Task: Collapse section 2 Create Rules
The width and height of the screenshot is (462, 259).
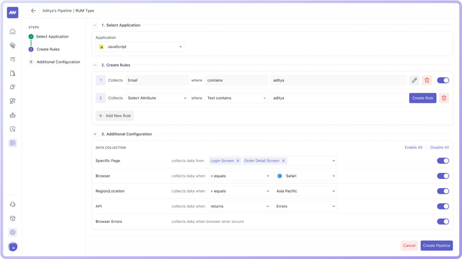Action: pos(95,65)
